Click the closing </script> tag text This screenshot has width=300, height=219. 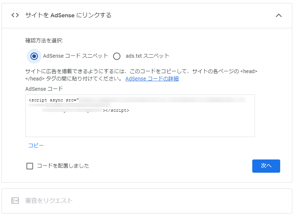point(117,111)
